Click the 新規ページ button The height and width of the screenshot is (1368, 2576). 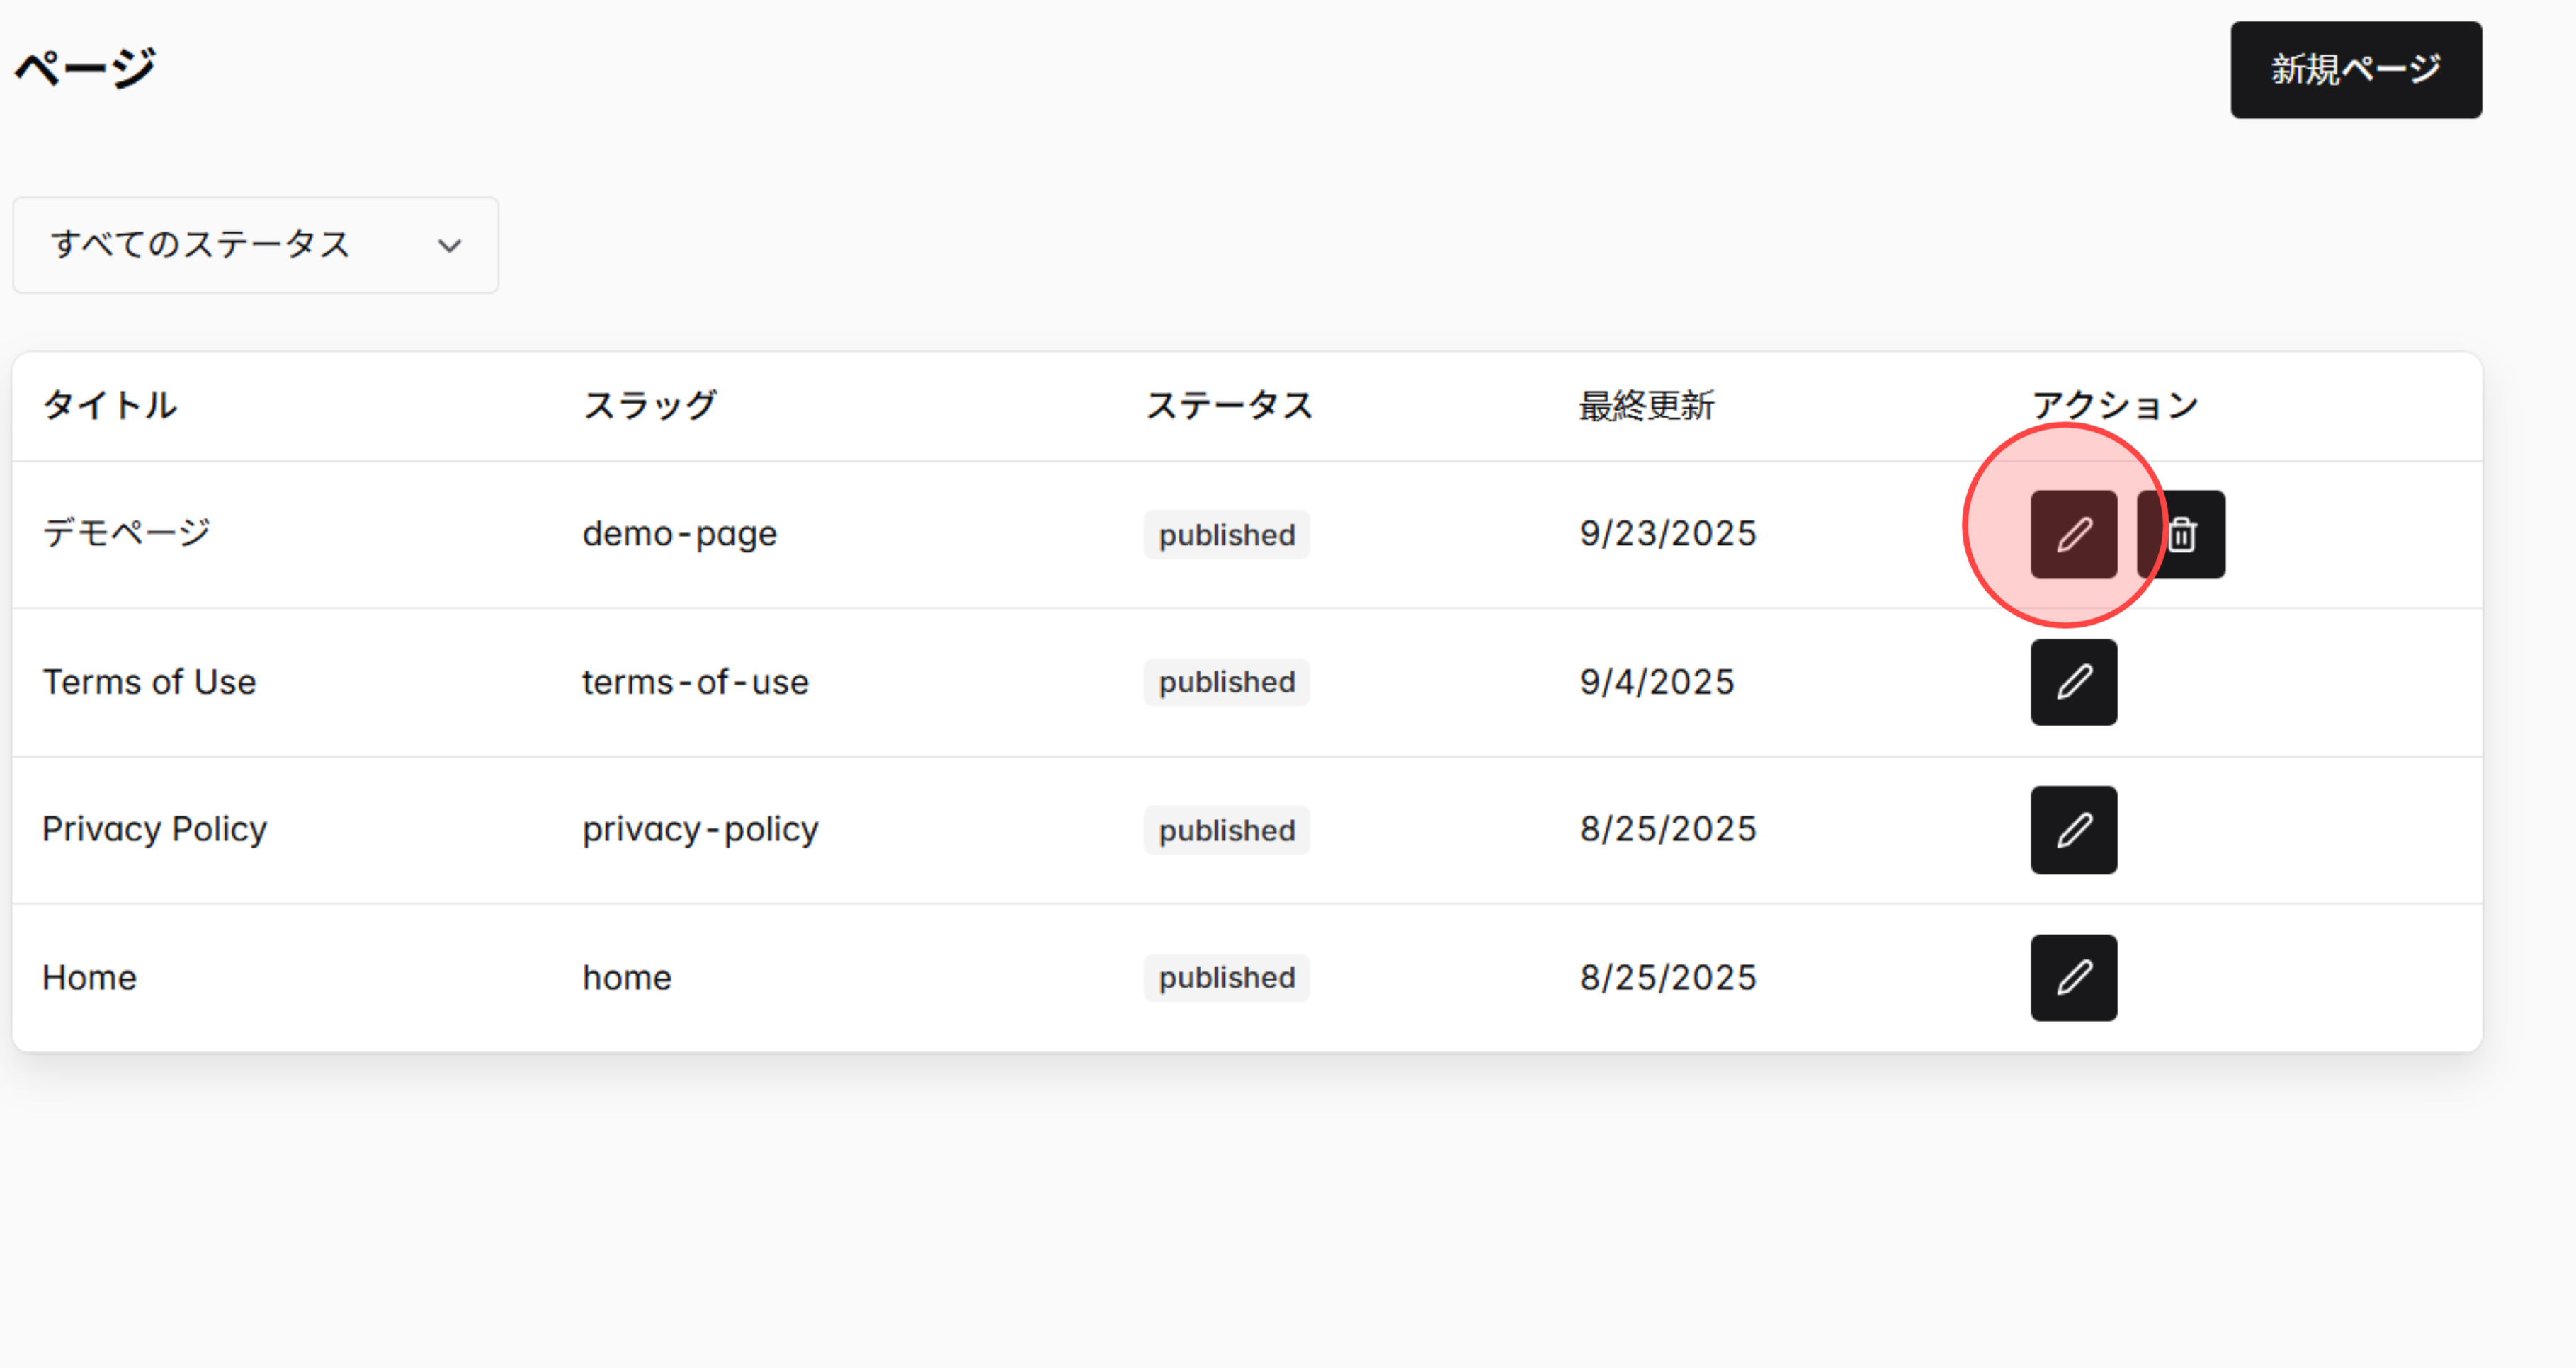2356,69
